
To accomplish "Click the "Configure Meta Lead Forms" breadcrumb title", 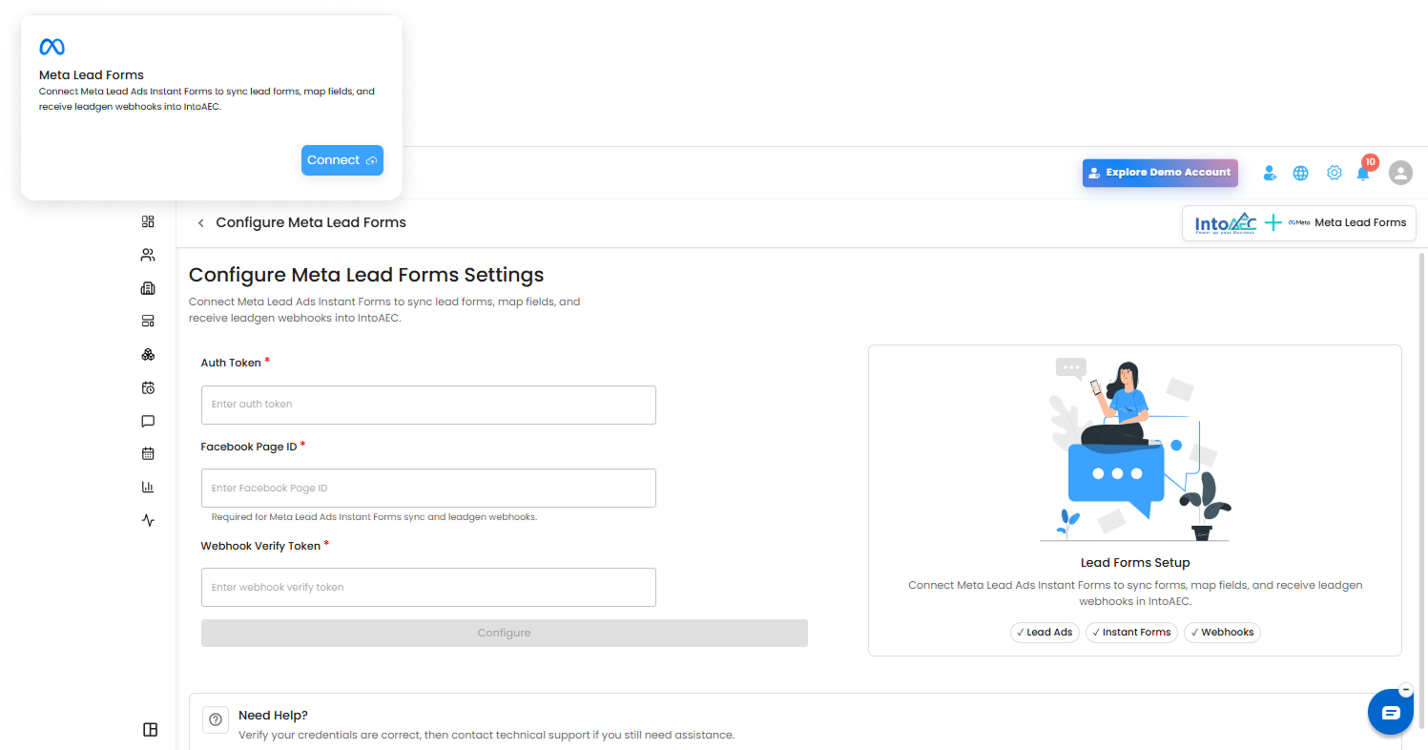I will tap(311, 222).
